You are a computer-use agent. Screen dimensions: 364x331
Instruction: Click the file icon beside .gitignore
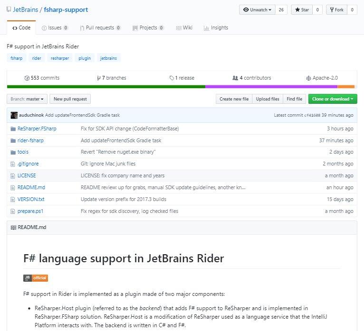point(13,164)
